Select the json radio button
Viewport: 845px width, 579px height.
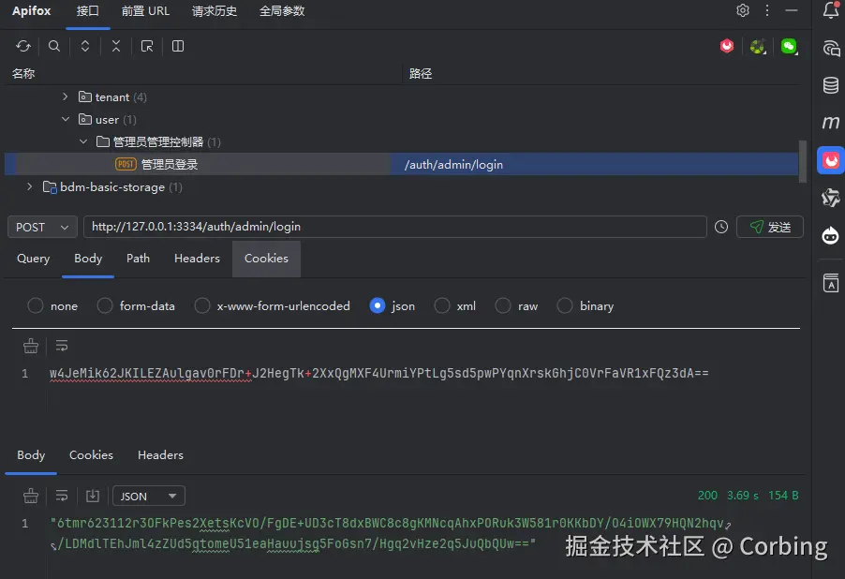(378, 305)
